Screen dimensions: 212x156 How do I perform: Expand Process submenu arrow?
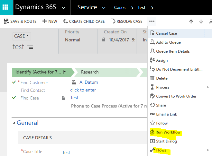point(208,87)
